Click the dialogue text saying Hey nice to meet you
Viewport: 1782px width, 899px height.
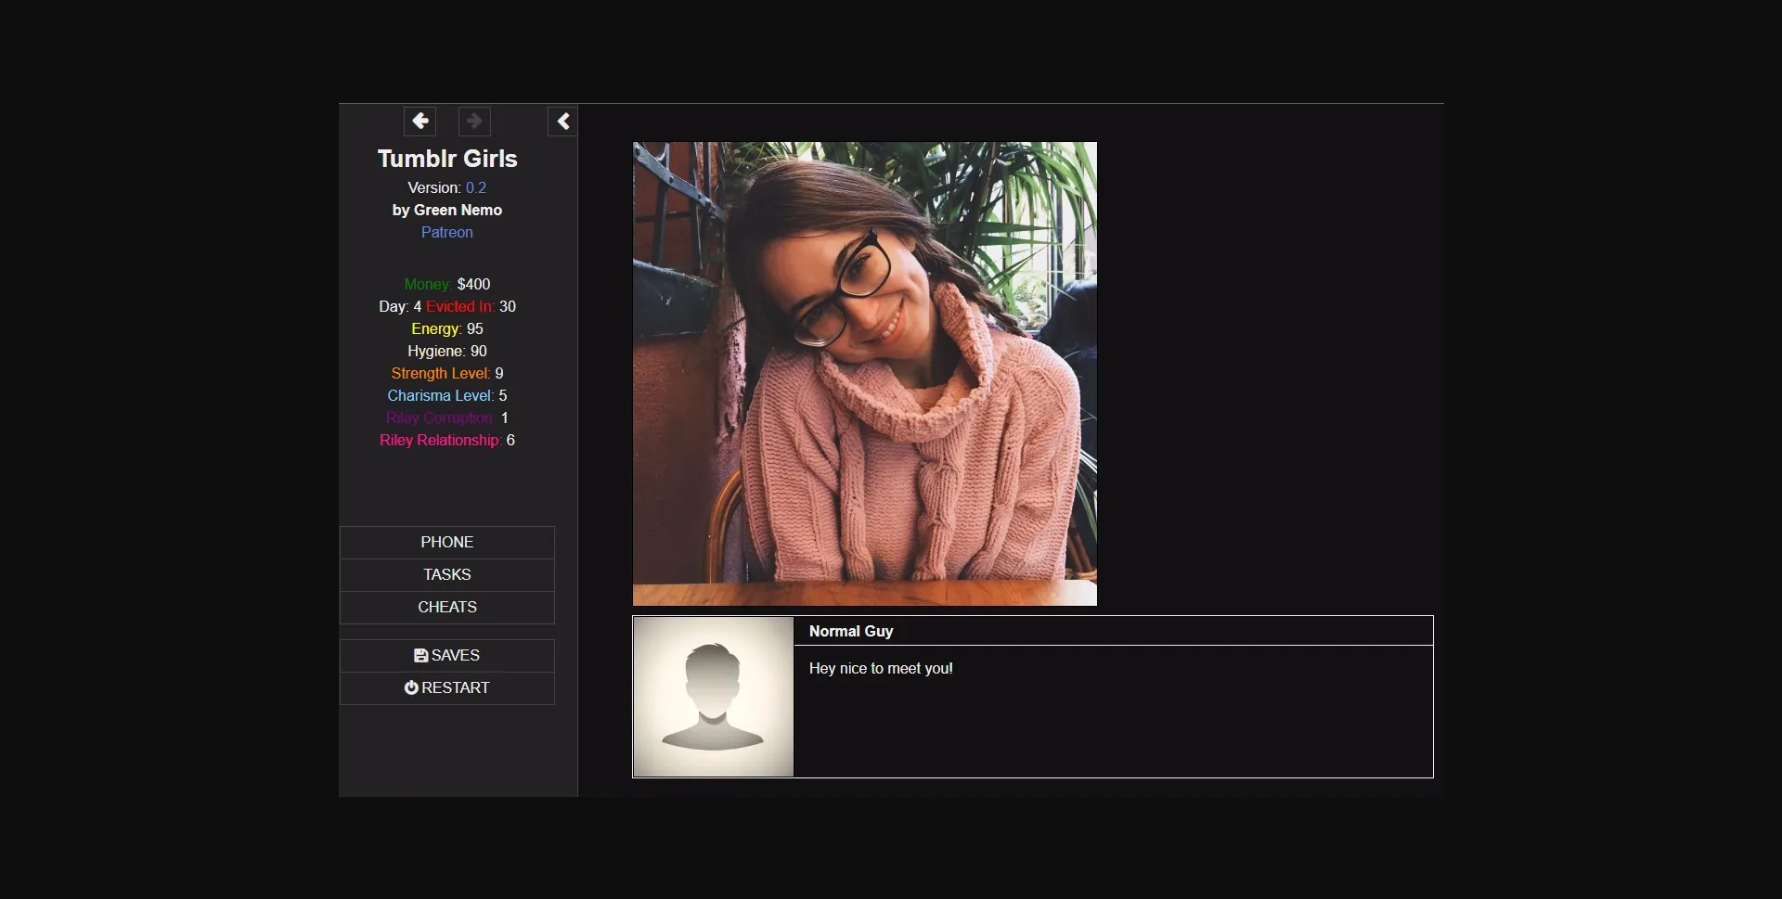[x=881, y=667]
